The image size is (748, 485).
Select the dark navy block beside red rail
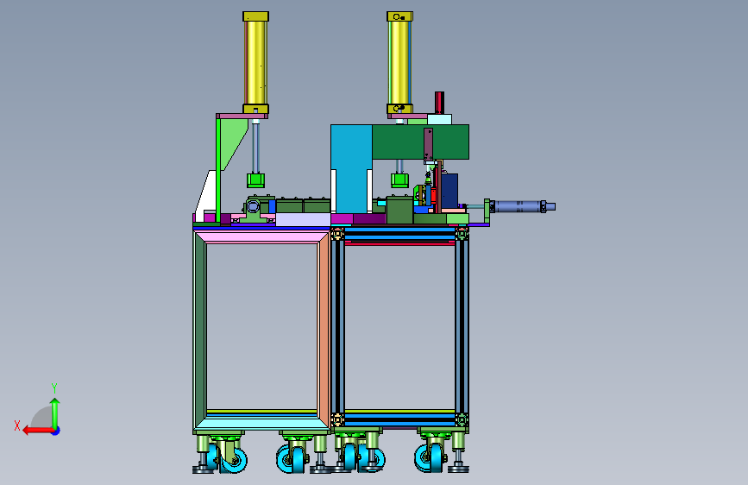point(449,191)
